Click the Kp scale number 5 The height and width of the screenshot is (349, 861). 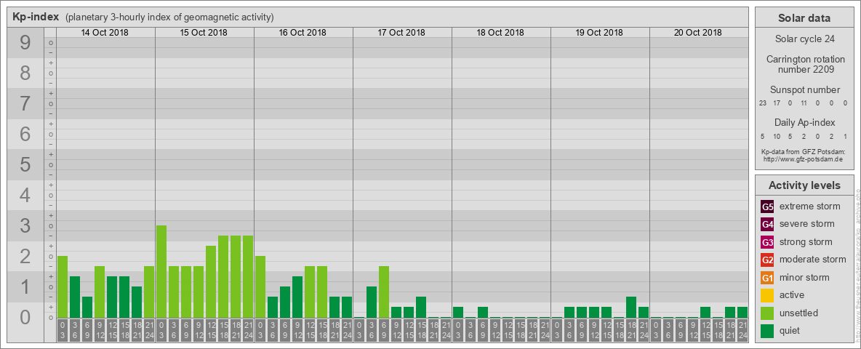click(25, 164)
